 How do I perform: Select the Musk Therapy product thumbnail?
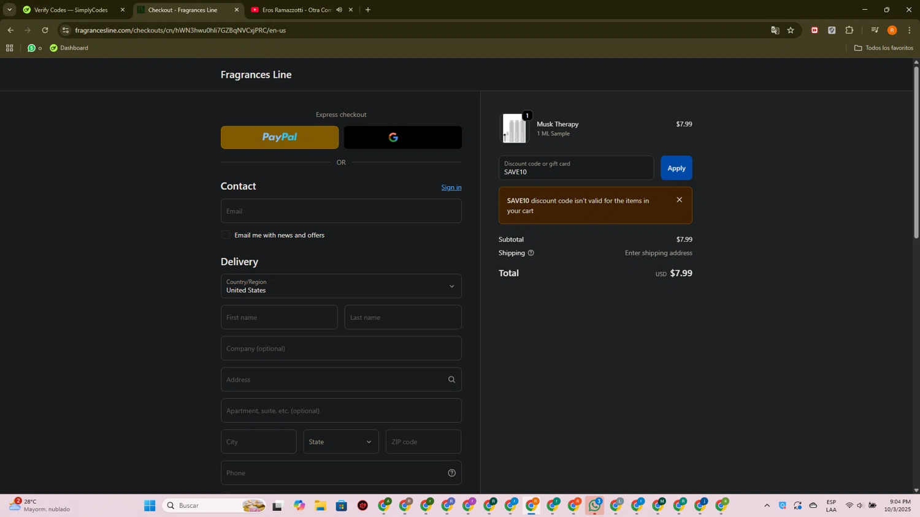[514, 128]
